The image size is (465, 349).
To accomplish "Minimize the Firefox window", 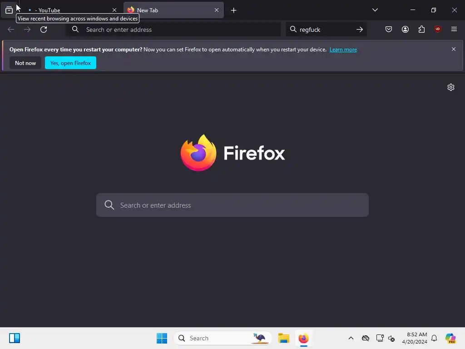I will tap(412, 10).
